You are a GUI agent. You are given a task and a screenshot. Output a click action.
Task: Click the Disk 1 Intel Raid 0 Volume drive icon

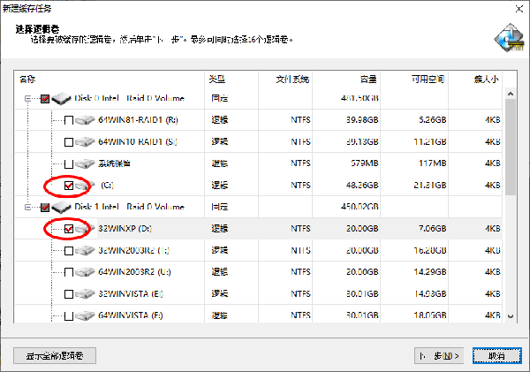(x=61, y=207)
